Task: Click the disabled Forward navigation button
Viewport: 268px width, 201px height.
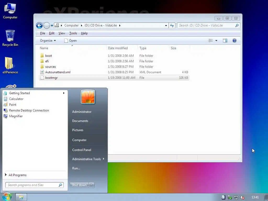Action: click(x=47, y=25)
